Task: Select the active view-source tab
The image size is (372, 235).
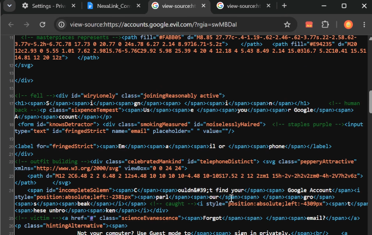Action: [x=179, y=6]
